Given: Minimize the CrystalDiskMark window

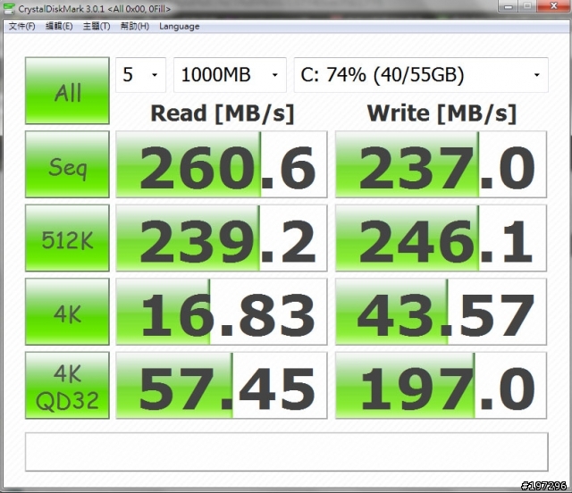Looking at the screenshot, I should tap(509, 6).
